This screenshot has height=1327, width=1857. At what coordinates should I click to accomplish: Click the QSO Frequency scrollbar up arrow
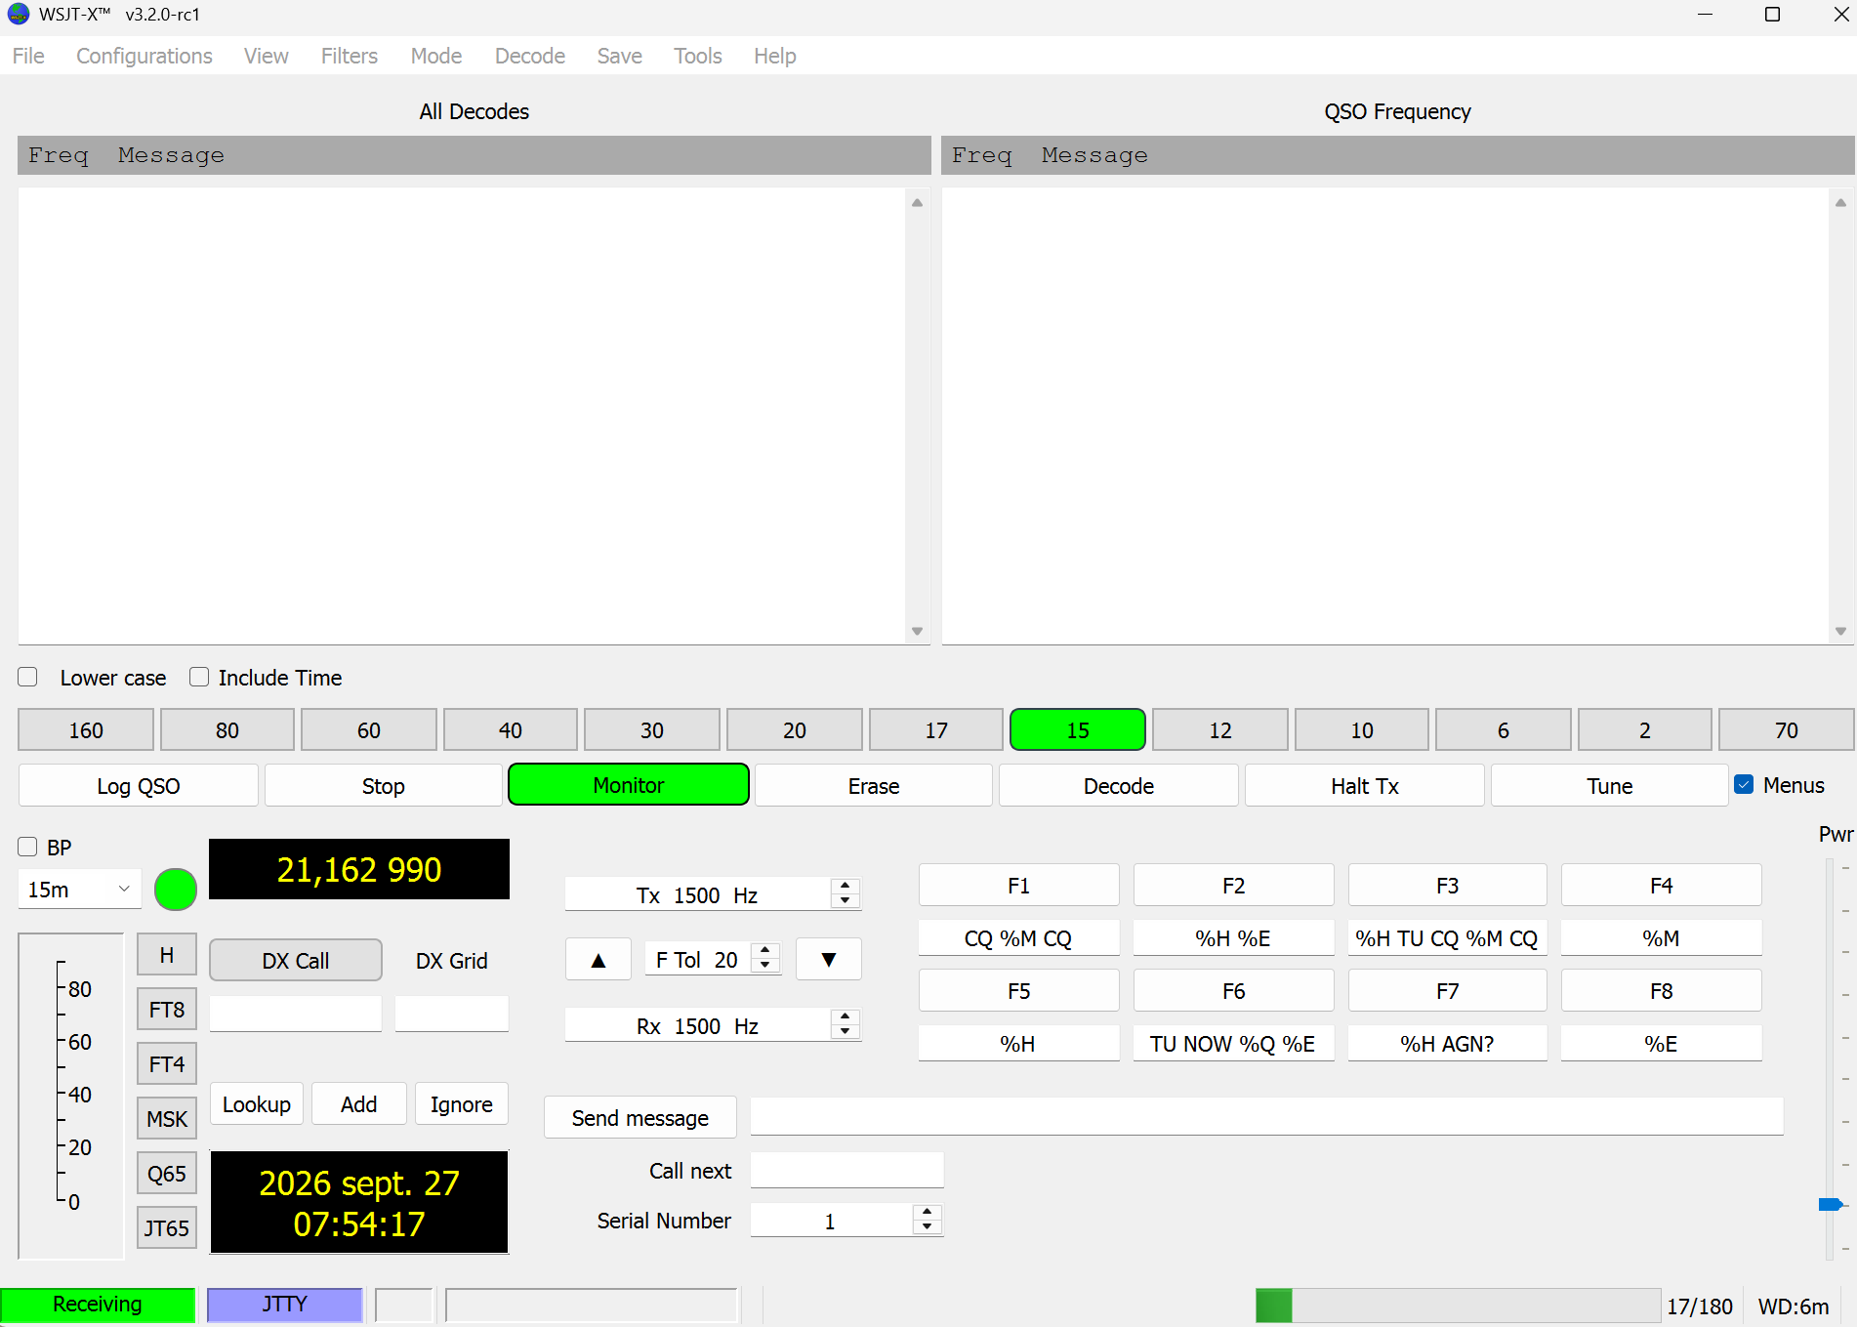1840,203
